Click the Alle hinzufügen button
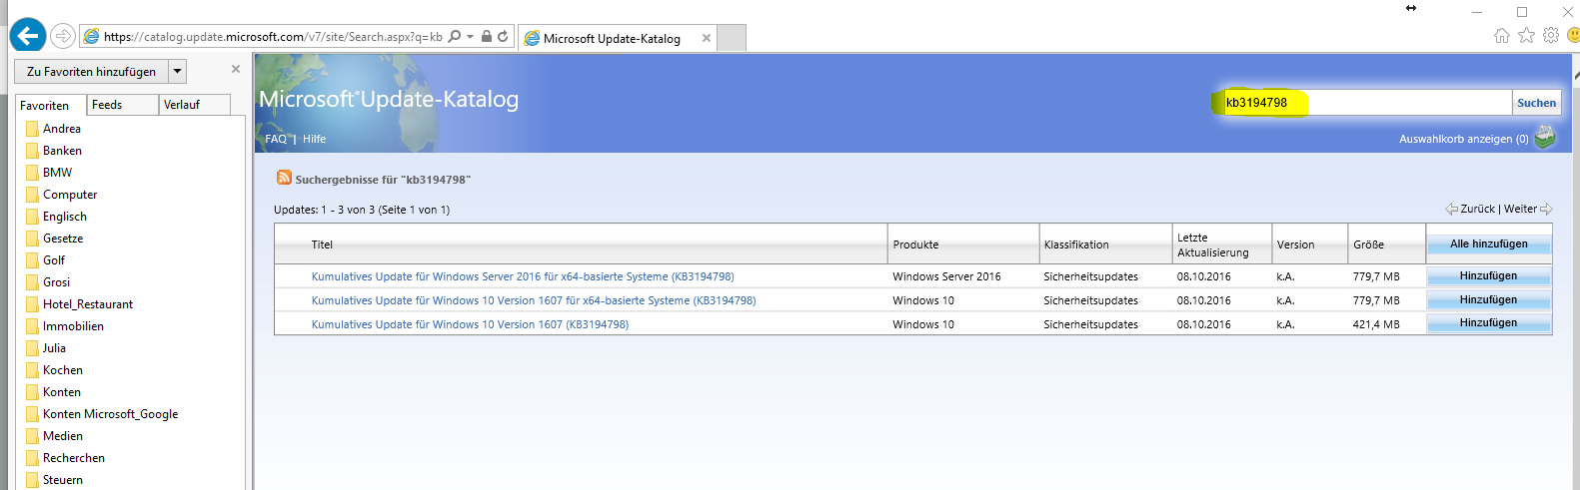This screenshot has width=1580, height=490. pos(1489,244)
